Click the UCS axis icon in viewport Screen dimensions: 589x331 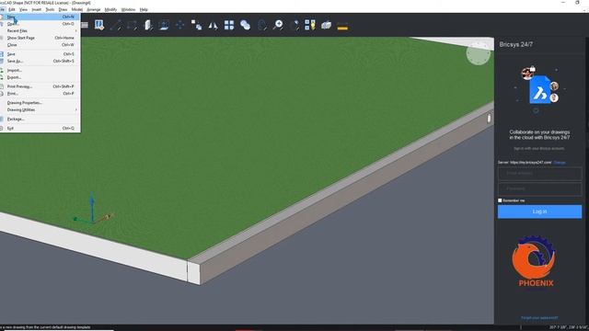pyautogui.click(x=92, y=209)
